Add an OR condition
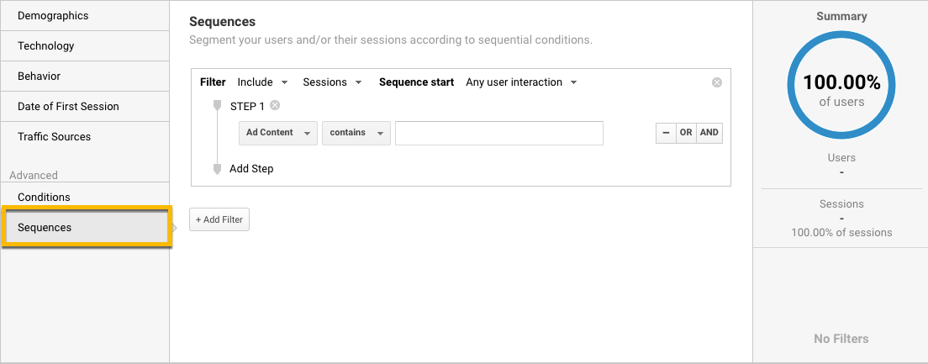This screenshot has width=928, height=364. [687, 133]
